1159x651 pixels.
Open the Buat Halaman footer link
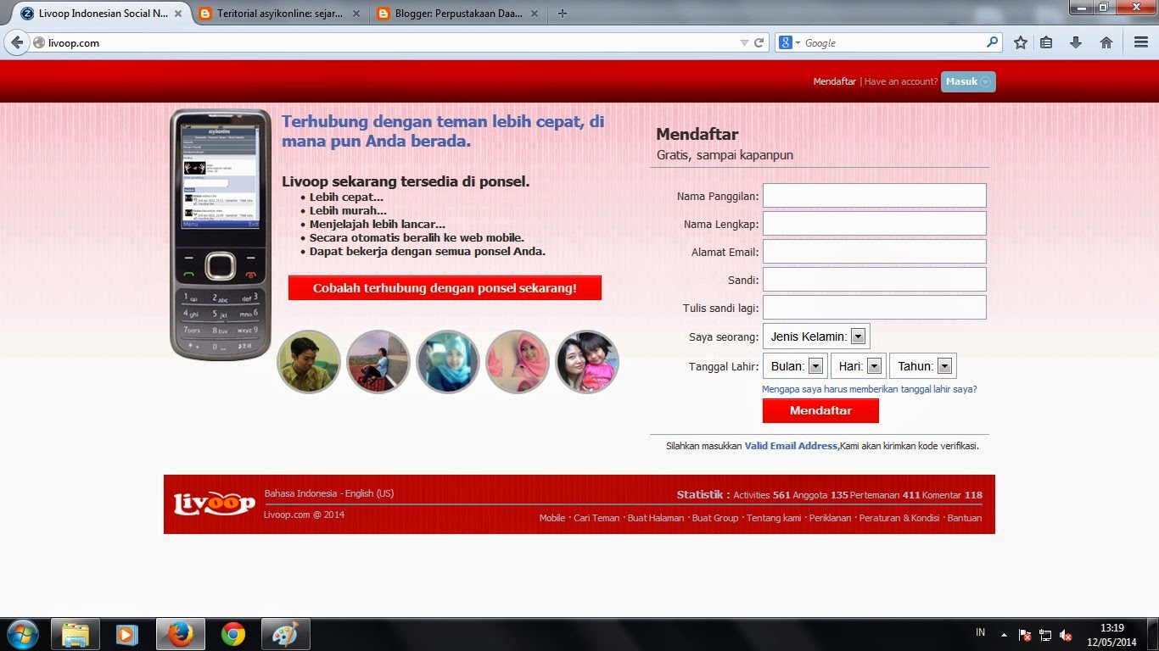pos(656,518)
